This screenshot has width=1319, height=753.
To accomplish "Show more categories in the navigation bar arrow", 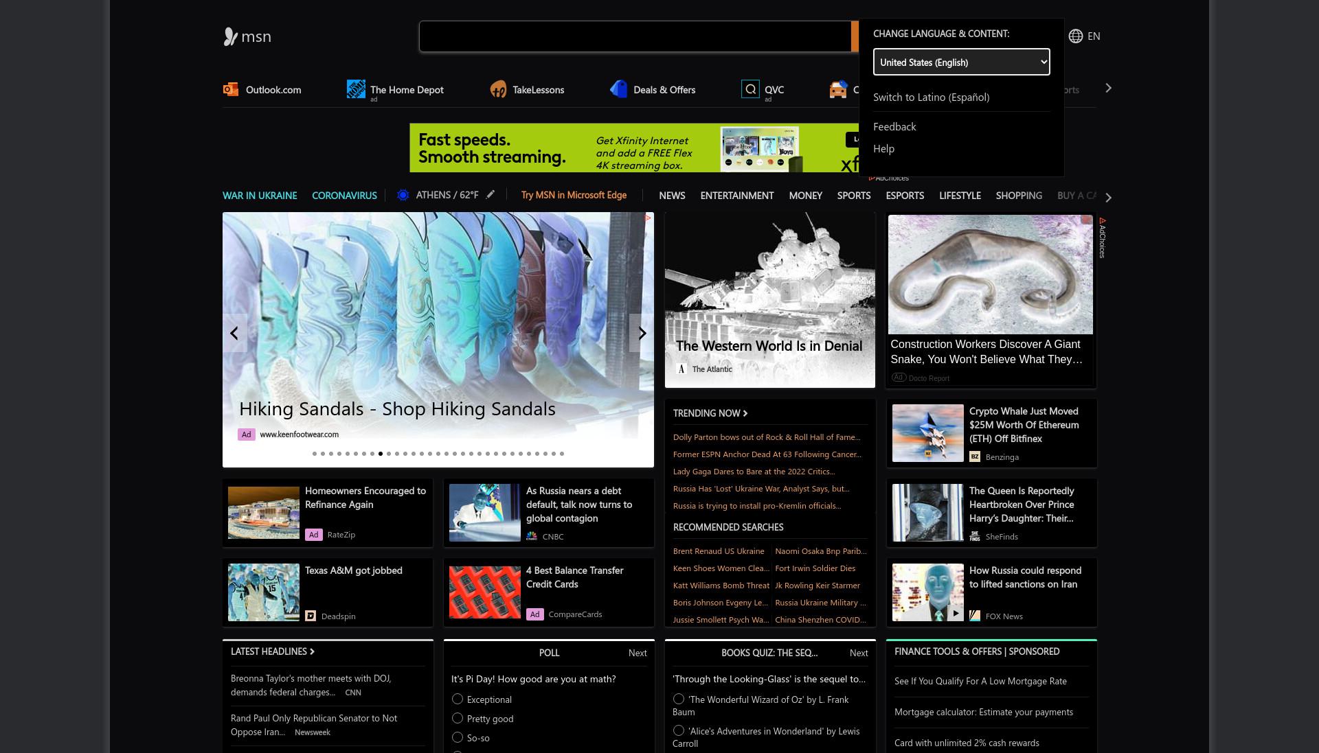I will pyautogui.click(x=1108, y=197).
